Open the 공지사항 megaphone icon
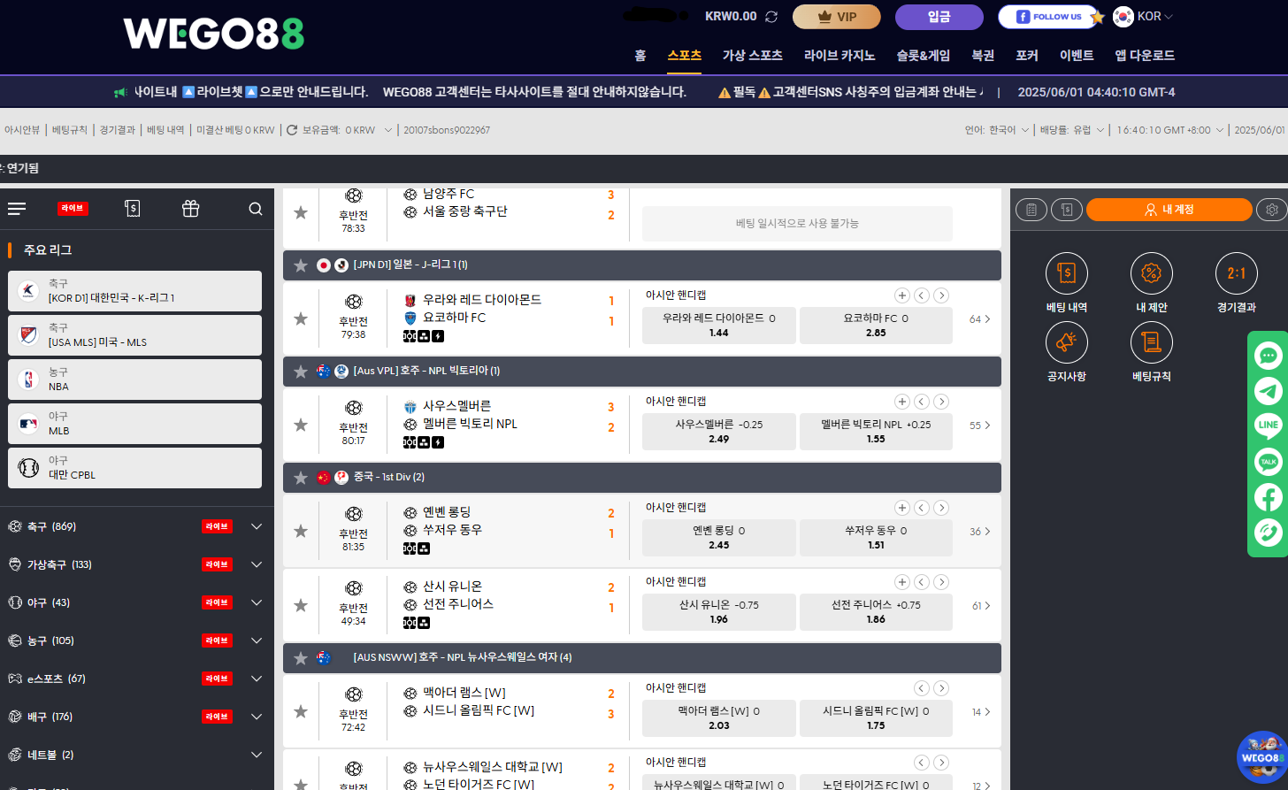Image resolution: width=1288 pixels, height=790 pixels. click(x=1067, y=342)
